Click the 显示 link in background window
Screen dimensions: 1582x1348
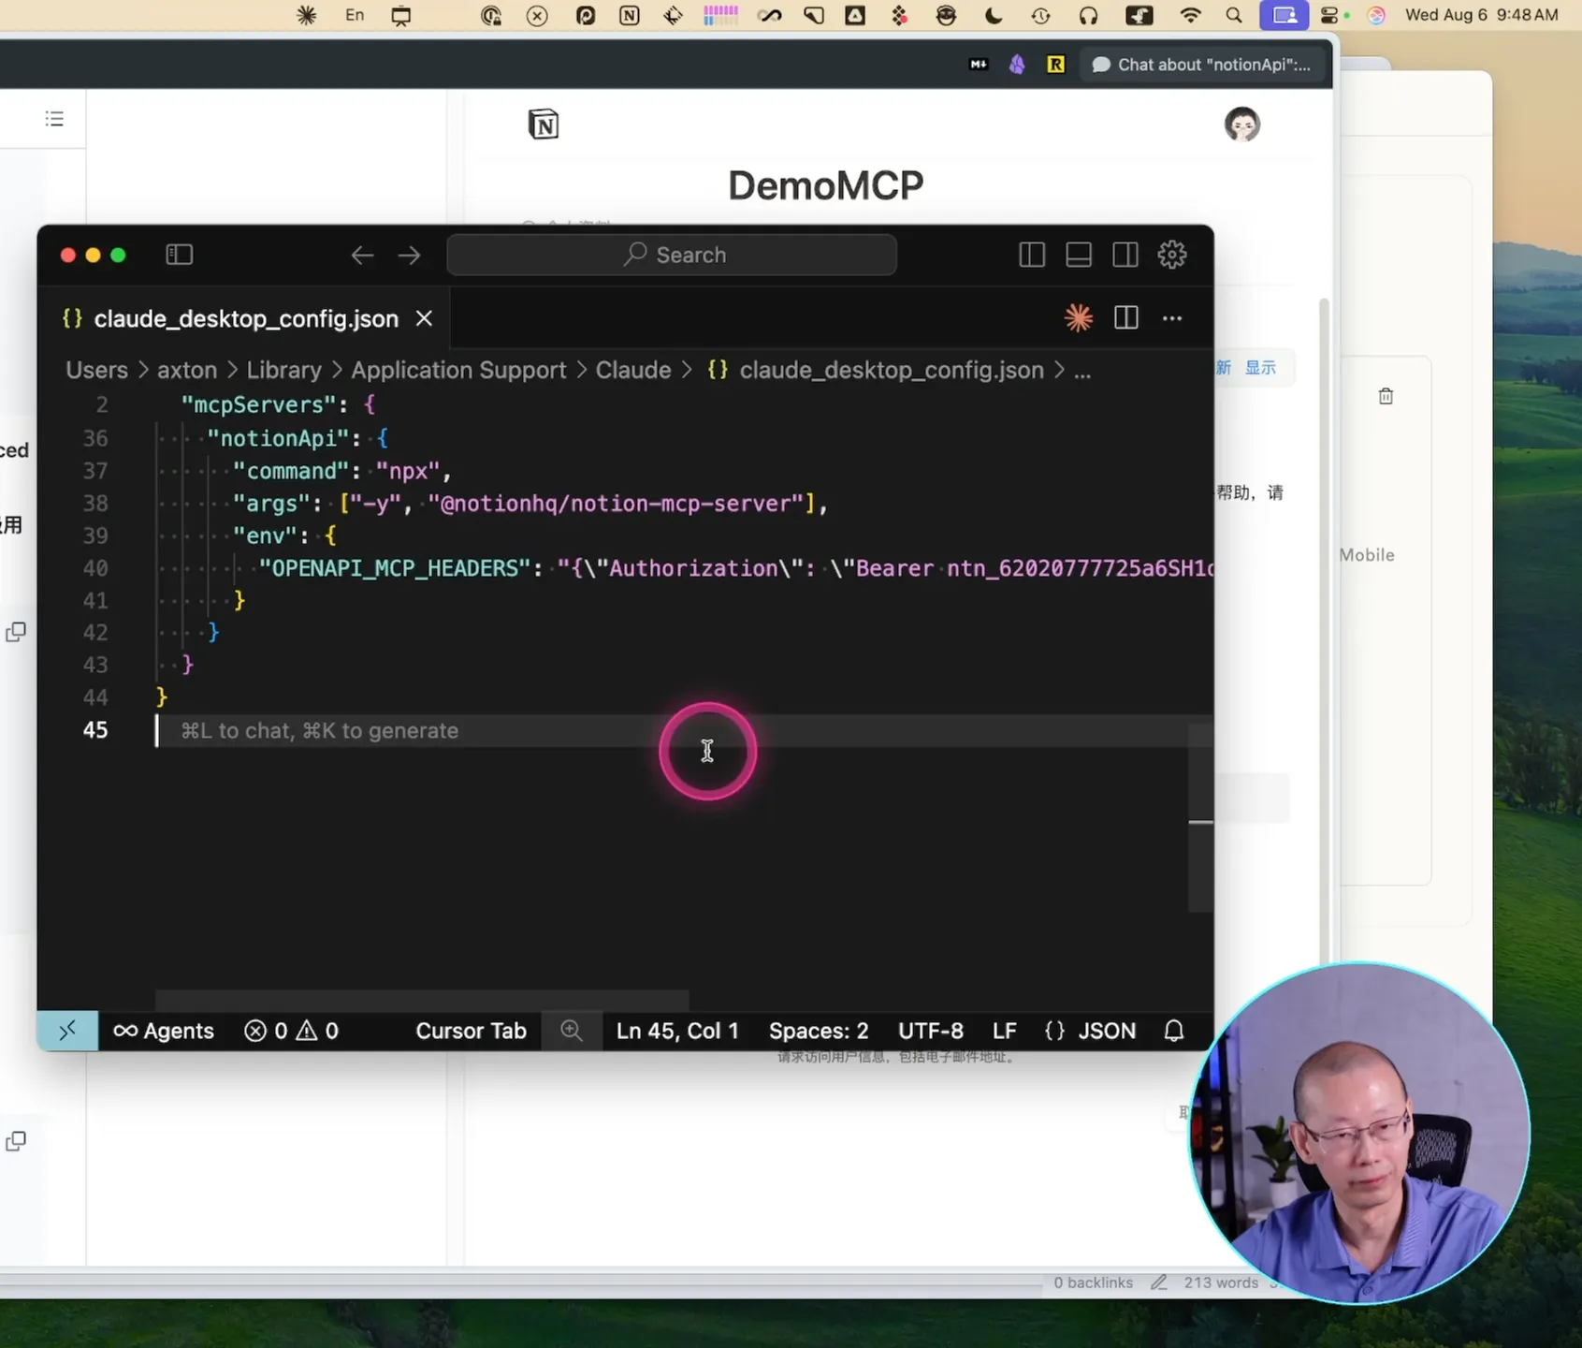pos(1260,367)
